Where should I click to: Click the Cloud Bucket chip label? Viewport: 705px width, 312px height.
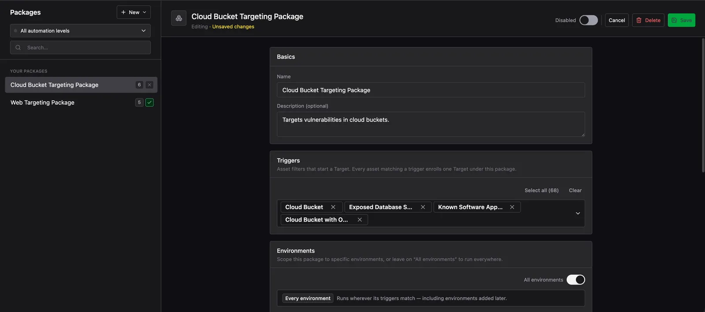click(x=304, y=207)
